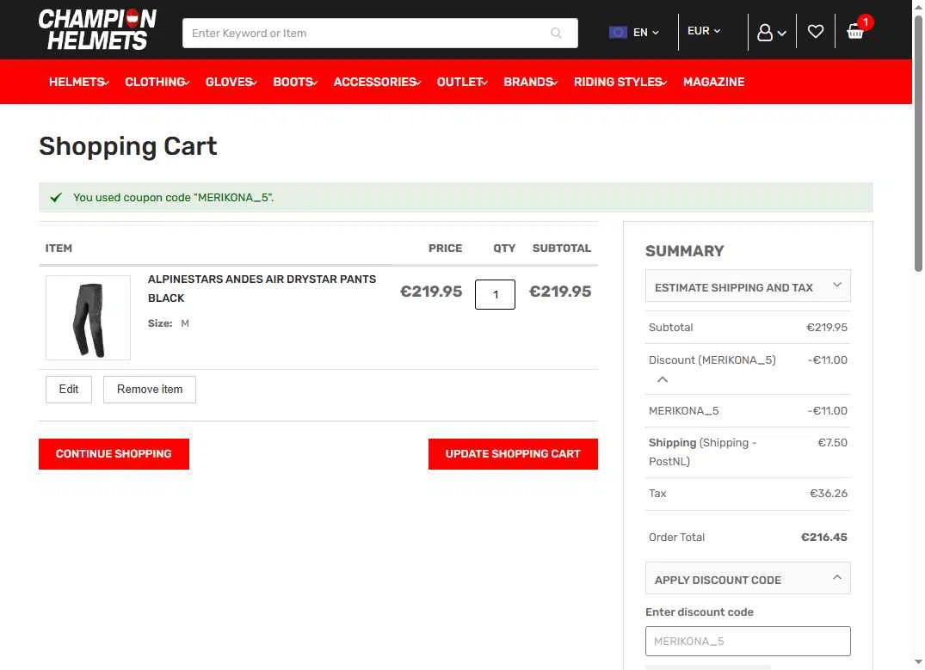This screenshot has height=670, width=925.
Task: Collapse the Discount (MERIKONA_5) details chevron
Action: [x=663, y=379]
